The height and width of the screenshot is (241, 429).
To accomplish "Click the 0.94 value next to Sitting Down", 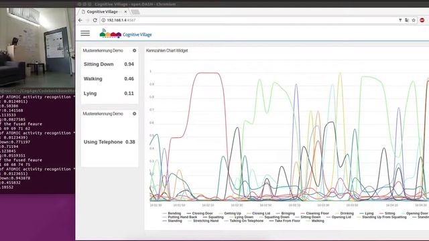I will pyautogui.click(x=129, y=64).
